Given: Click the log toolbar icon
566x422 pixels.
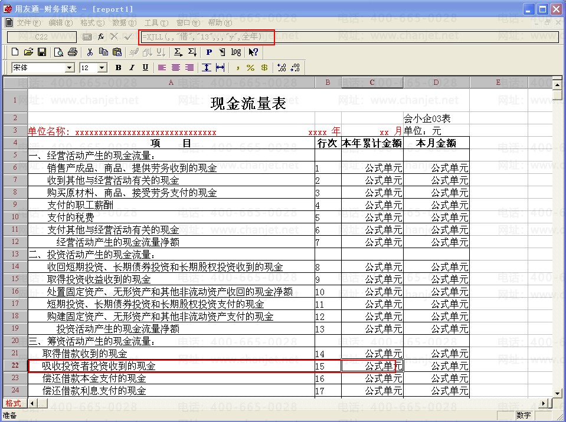Looking at the screenshot, I should 236,52.
